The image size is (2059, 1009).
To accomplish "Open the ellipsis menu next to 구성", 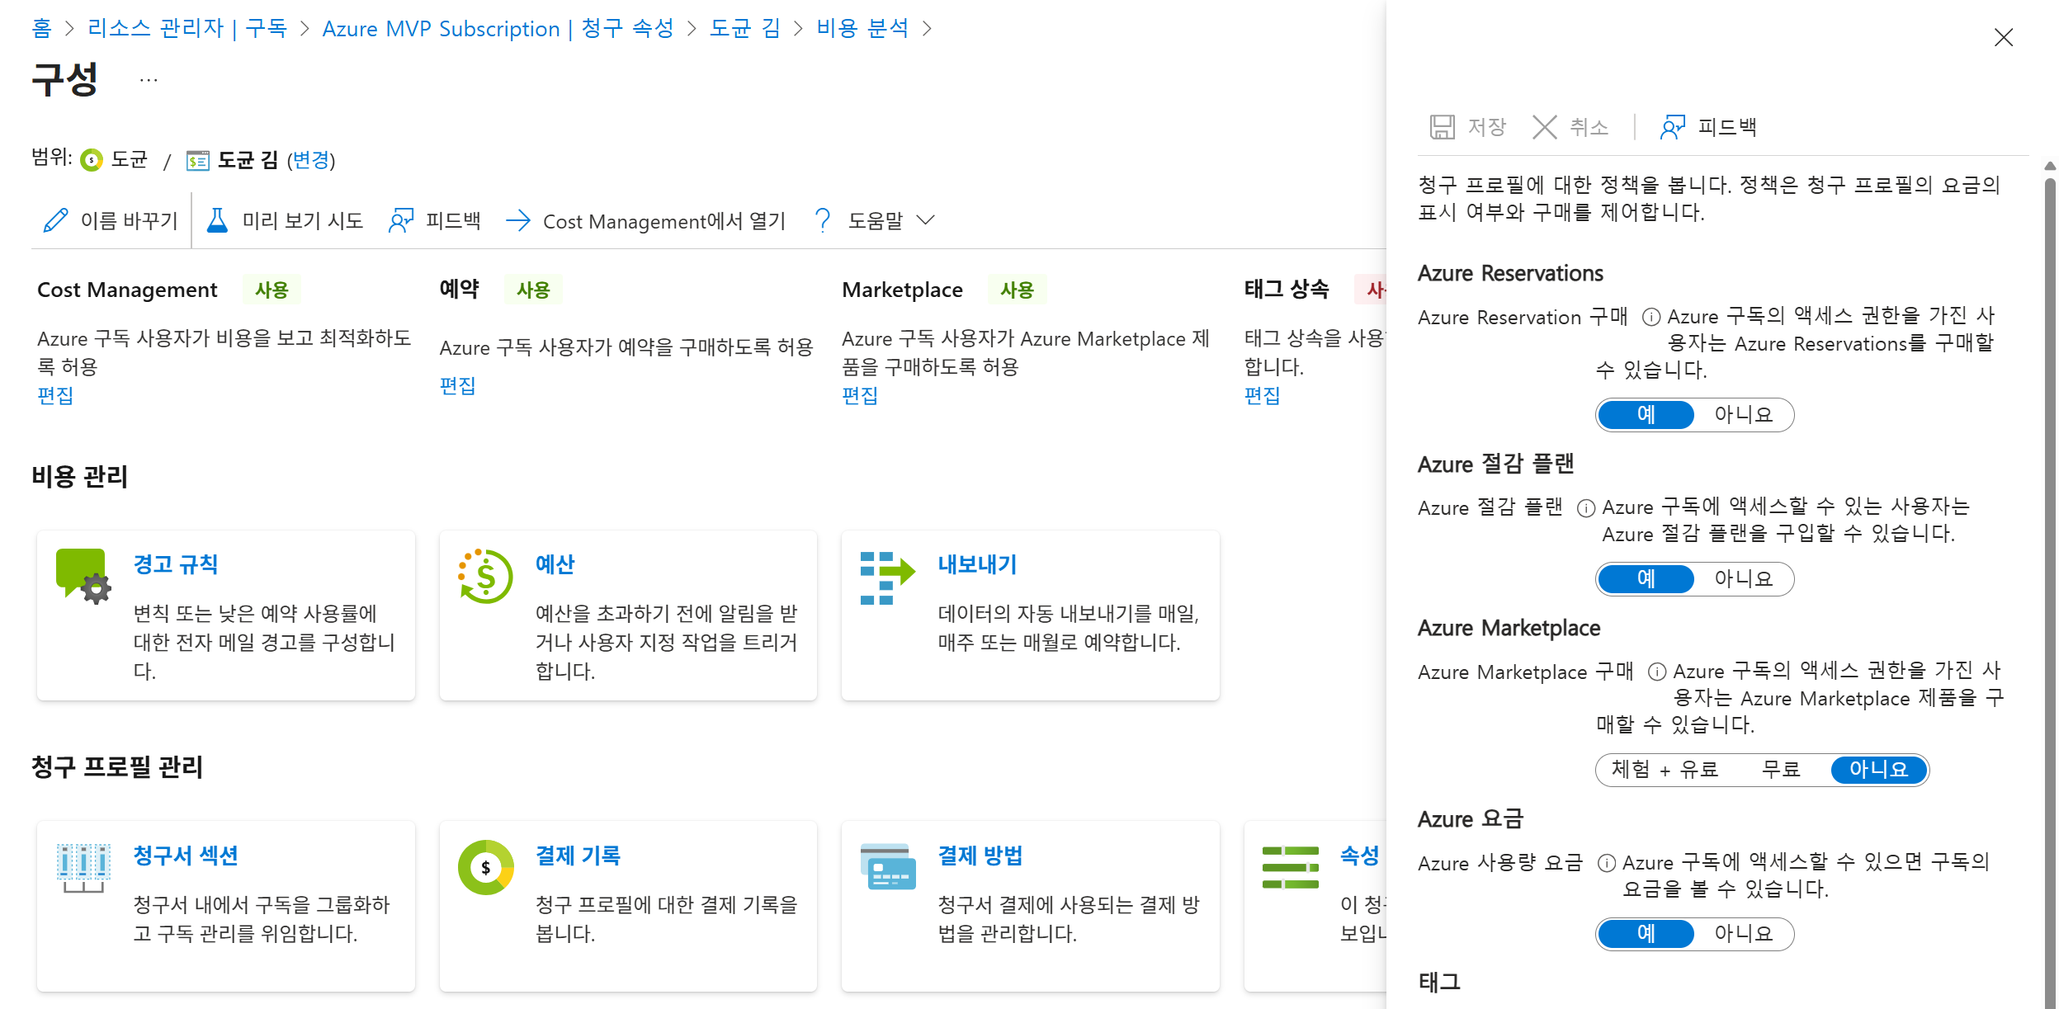I will (149, 80).
